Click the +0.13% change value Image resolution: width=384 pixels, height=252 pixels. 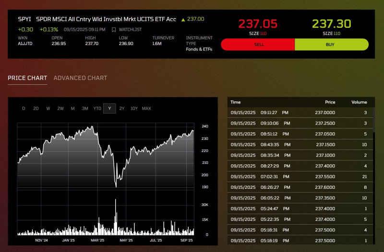(x=49, y=30)
